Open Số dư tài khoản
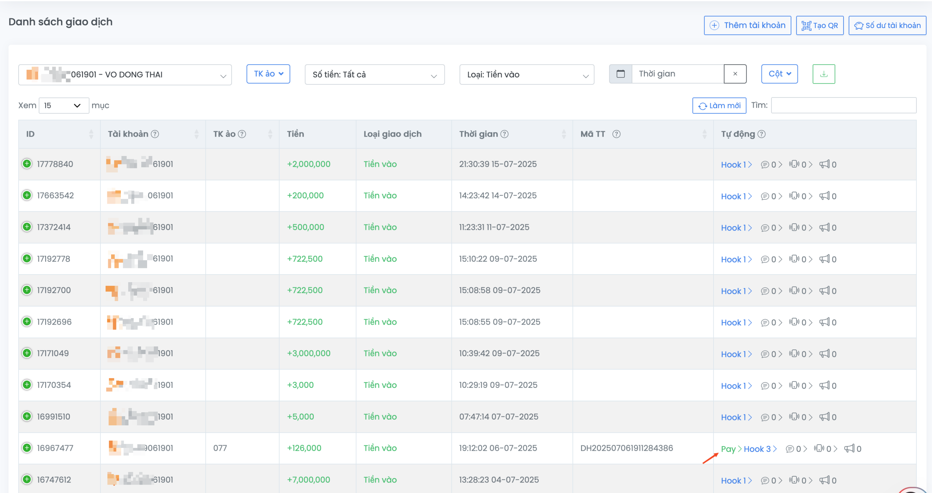The height and width of the screenshot is (493, 932). point(887,25)
